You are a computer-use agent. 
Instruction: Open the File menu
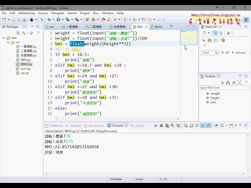point(4,13)
